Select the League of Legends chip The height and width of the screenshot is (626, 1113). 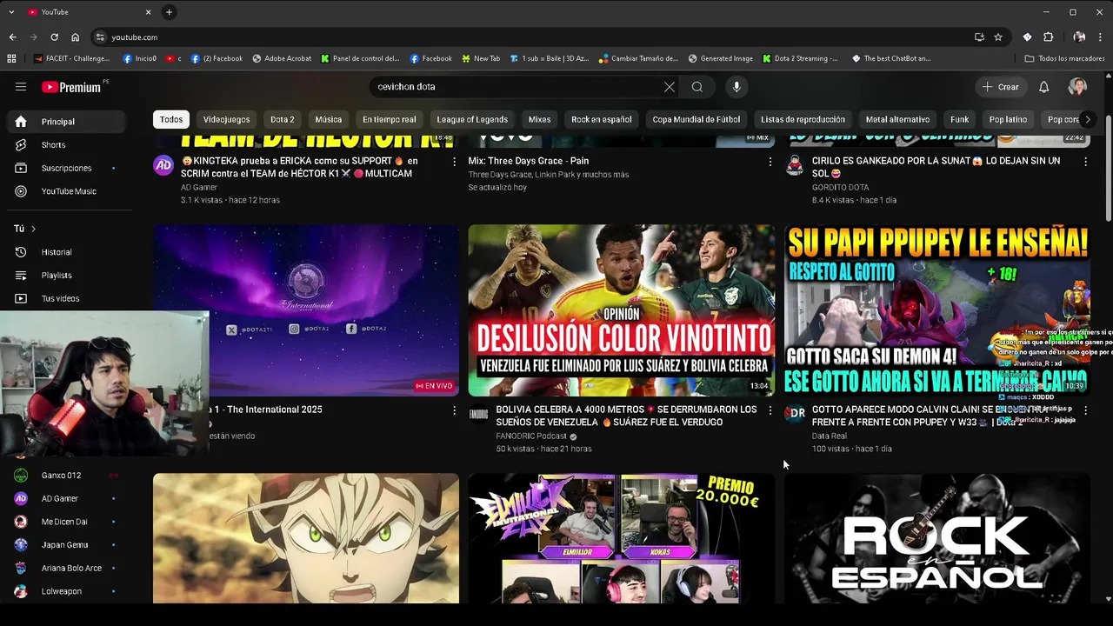pyautogui.click(x=472, y=119)
